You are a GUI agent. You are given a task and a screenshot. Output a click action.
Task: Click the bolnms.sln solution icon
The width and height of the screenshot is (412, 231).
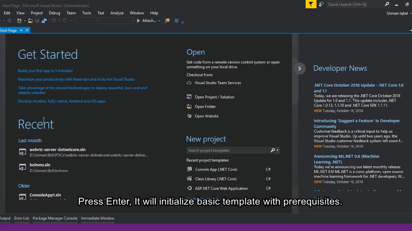click(22, 167)
